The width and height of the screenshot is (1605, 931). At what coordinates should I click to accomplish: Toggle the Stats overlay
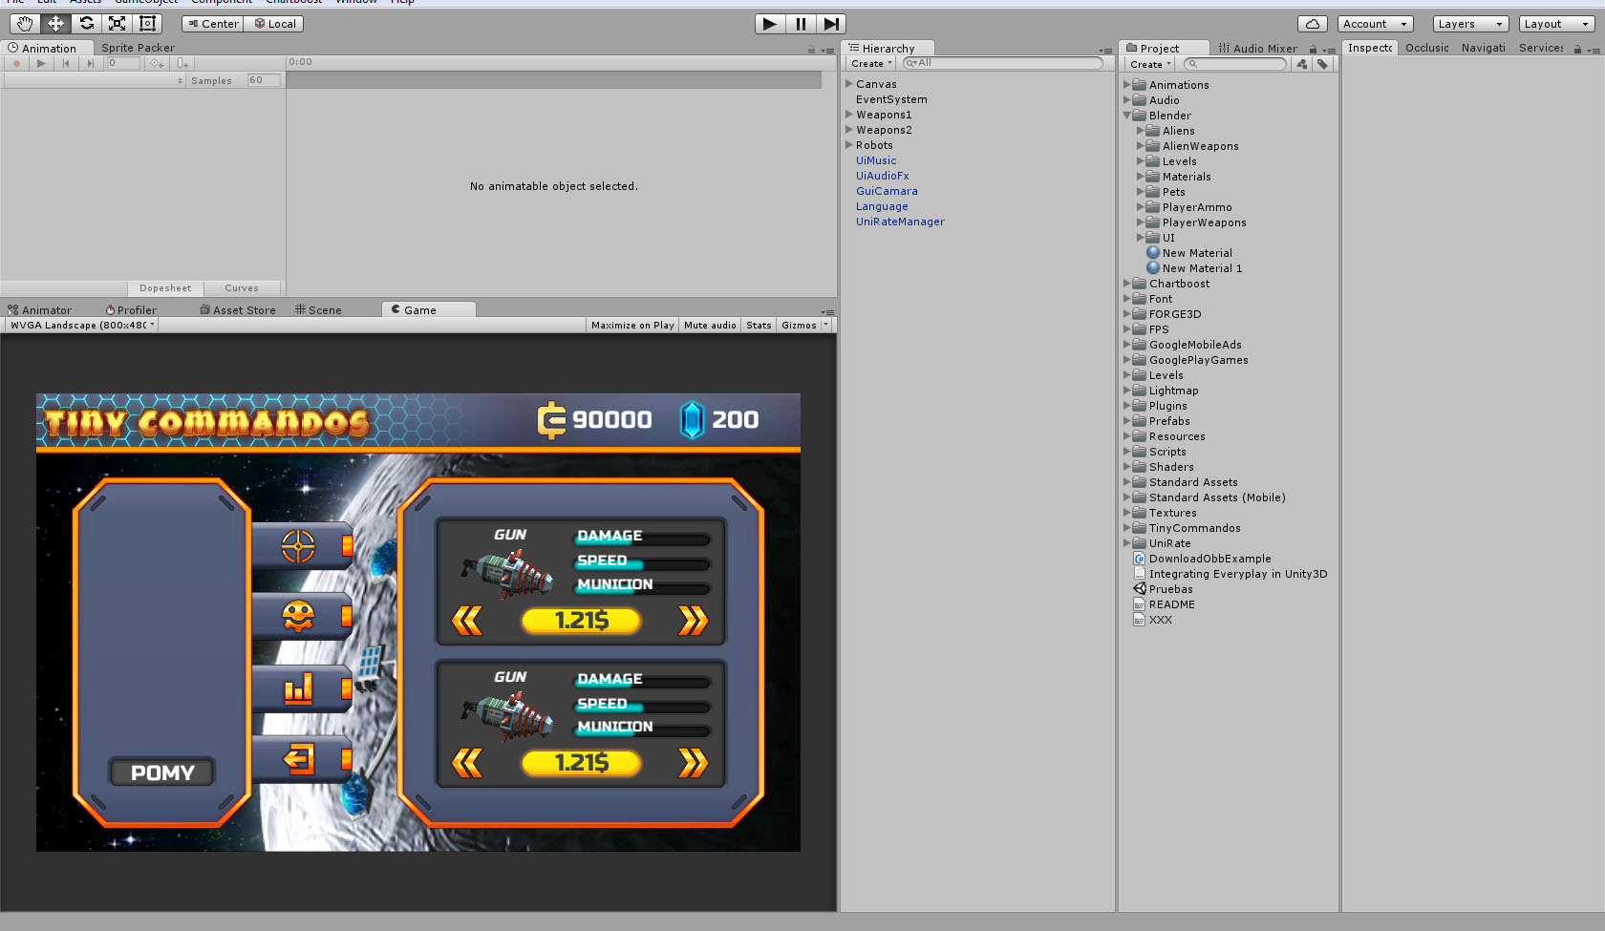[759, 326]
